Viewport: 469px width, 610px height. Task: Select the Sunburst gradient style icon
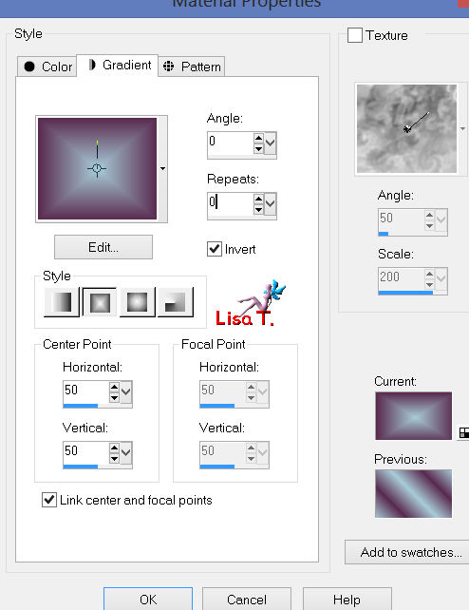click(x=138, y=302)
